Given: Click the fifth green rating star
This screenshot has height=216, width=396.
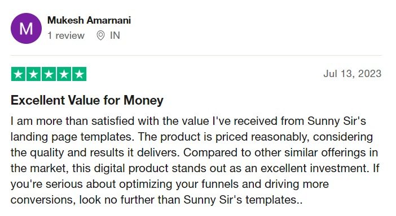Looking at the screenshot, I should pyautogui.click(x=80, y=74).
